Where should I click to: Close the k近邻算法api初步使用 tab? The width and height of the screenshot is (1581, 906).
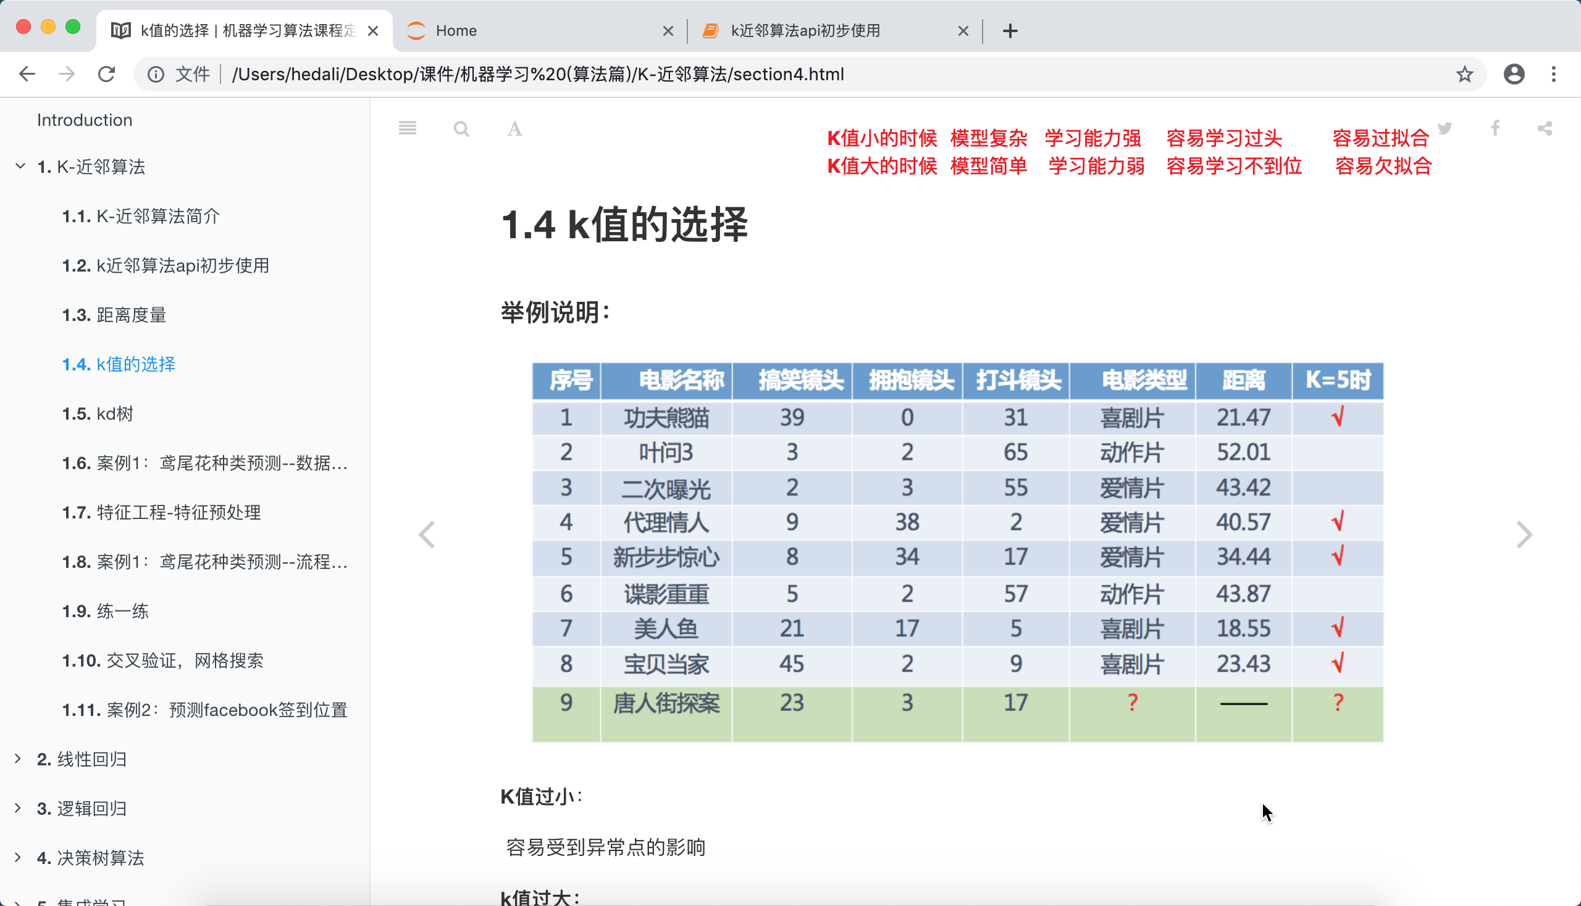click(x=963, y=30)
